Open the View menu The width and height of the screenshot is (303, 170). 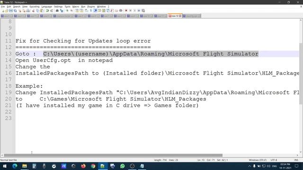[x=25, y=7]
